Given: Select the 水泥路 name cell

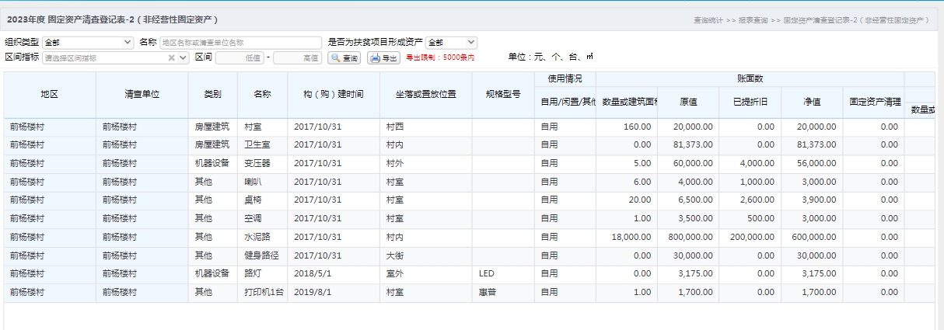Looking at the screenshot, I should [x=263, y=237].
